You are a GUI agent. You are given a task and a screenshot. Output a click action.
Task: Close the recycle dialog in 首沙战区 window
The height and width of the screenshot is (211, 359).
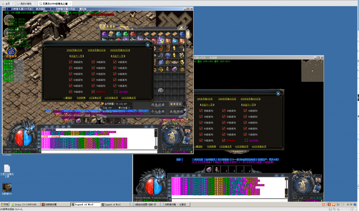coord(148,45)
